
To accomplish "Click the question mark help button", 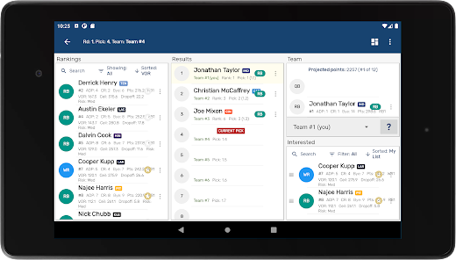I will click(388, 128).
